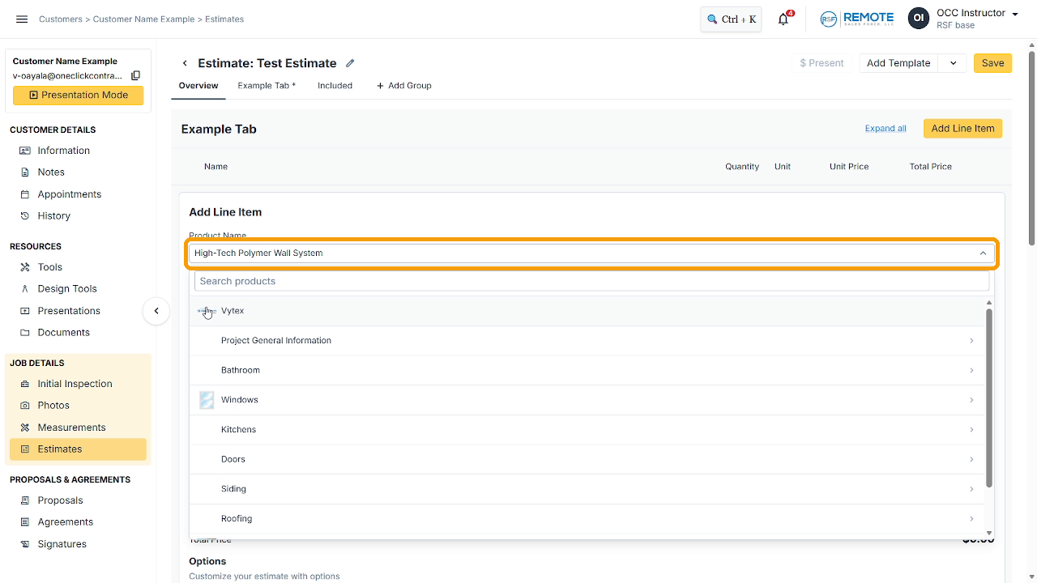Open the Add Template dropdown arrow
Image resolution: width=1037 pixels, height=583 pixels.
click(x=953, y=63)
